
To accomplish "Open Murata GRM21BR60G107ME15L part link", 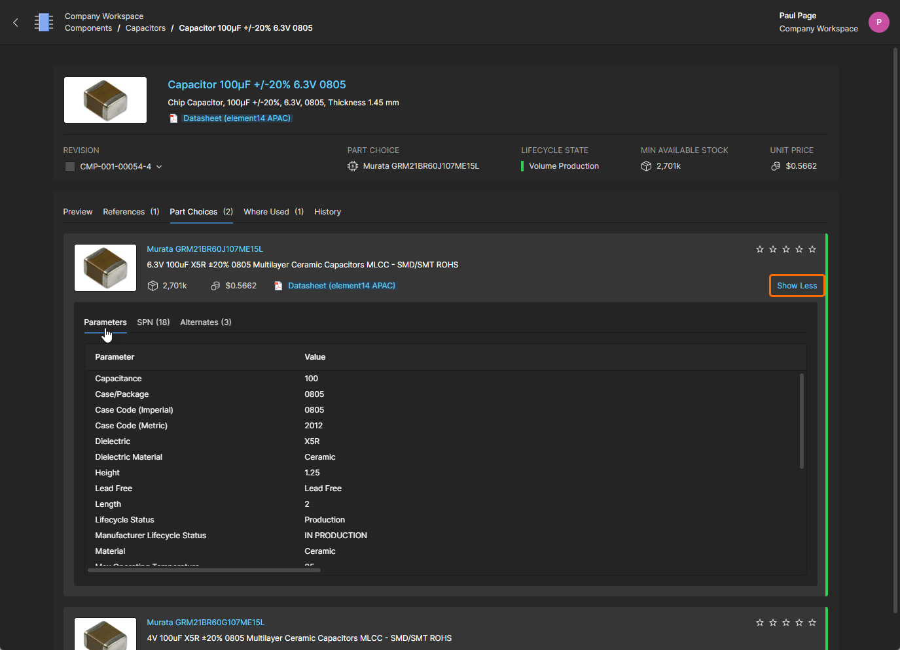I will point(206,623).
